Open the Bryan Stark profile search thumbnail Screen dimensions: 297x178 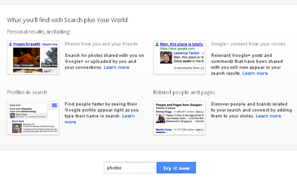tap(33, 118)
